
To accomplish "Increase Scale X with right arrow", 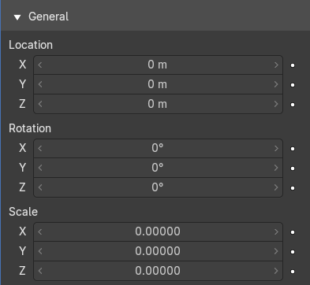I will tap(276, 231).
